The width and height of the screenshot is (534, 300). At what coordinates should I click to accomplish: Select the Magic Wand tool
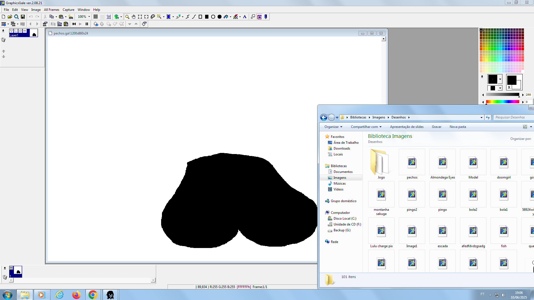[x=159, y=17]
